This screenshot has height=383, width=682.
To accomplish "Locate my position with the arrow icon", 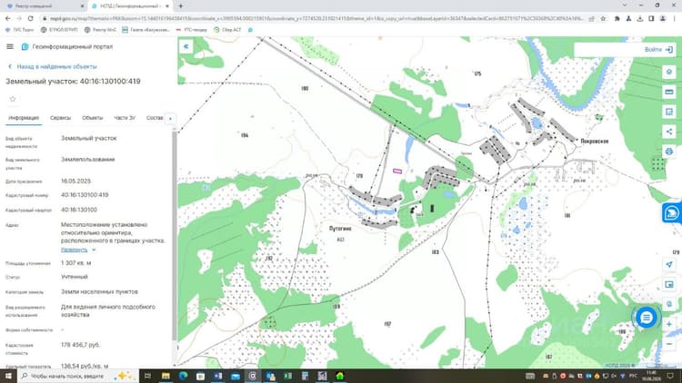I will (x=669, y=264).
